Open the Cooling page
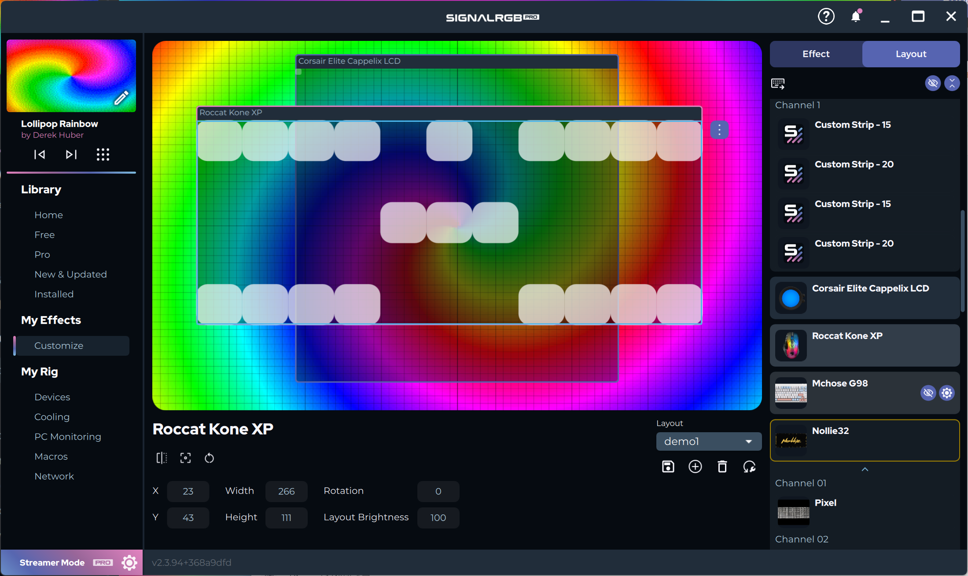 52,417
